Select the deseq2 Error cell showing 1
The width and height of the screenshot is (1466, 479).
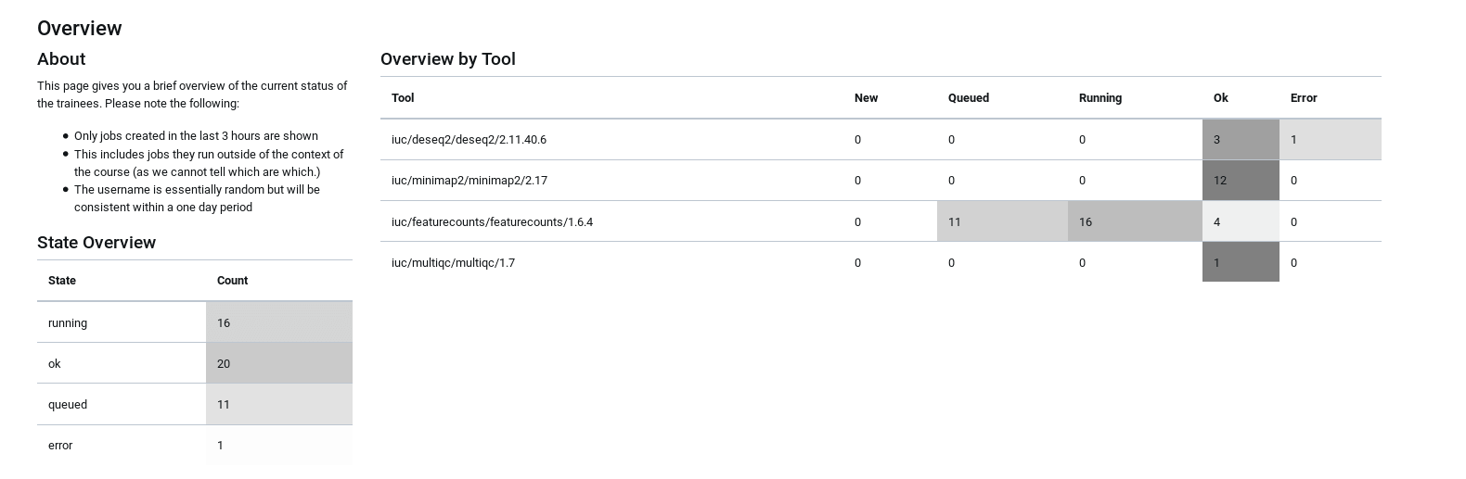pyautogui.click(x=1329, y=140)
